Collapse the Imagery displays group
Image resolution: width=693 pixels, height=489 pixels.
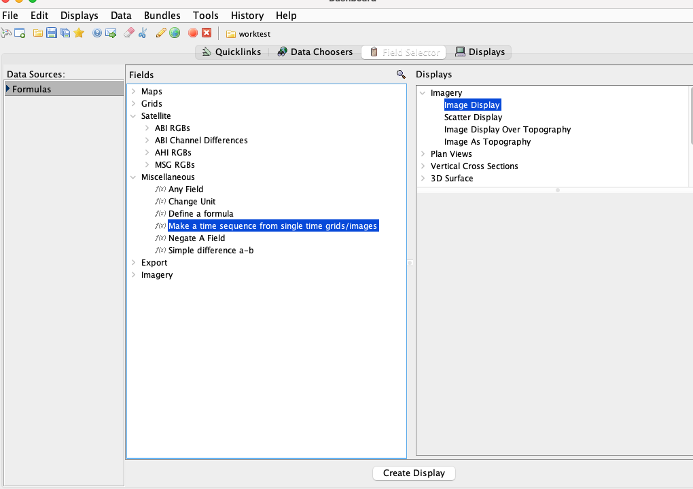[x=423, y=93]
